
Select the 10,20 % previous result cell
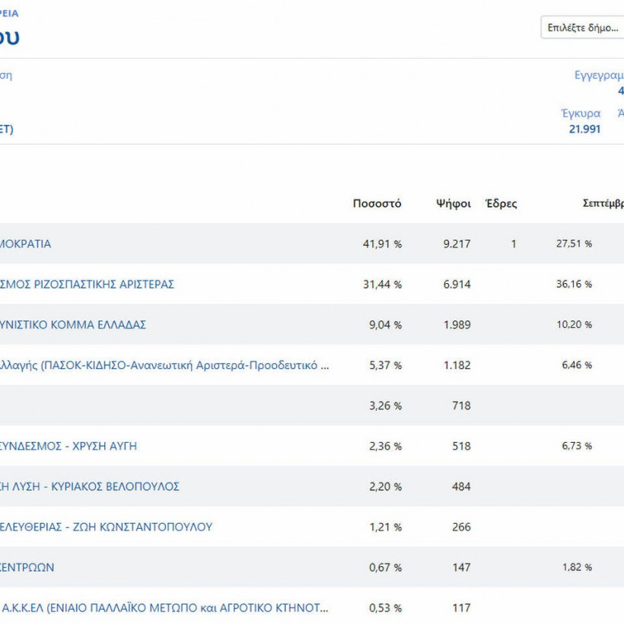(575, 324)
